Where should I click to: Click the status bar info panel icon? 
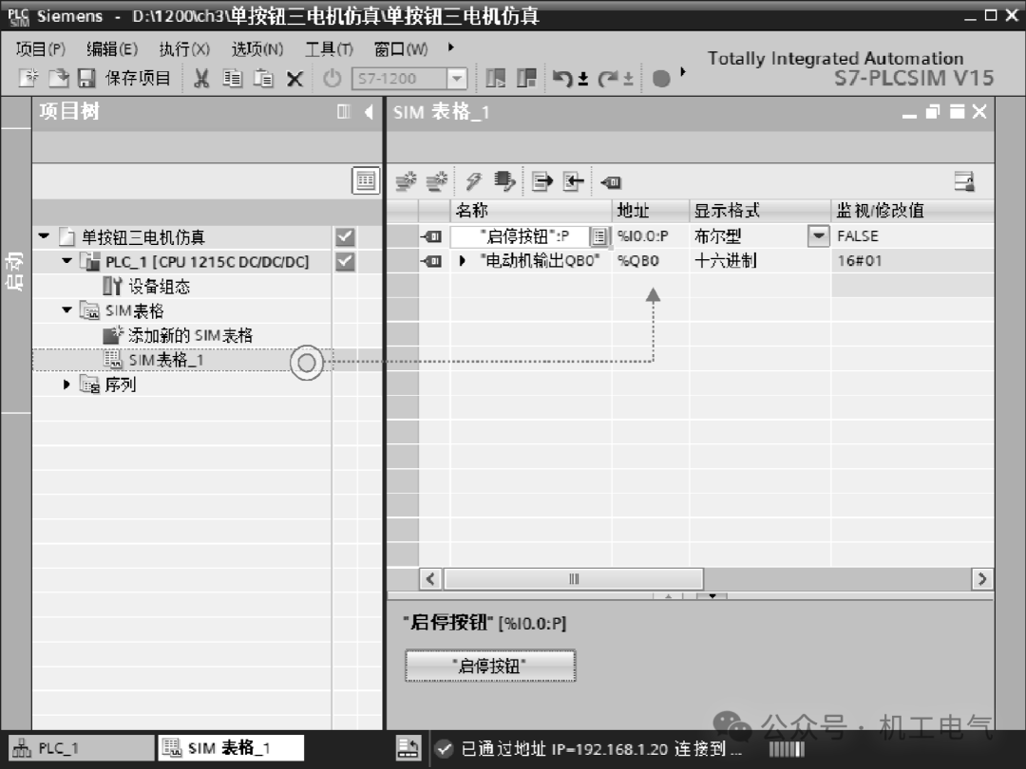pyautogui.click(x=408, y=748)
